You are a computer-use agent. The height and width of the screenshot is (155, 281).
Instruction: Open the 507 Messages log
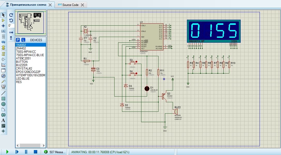tap(55, 152)
